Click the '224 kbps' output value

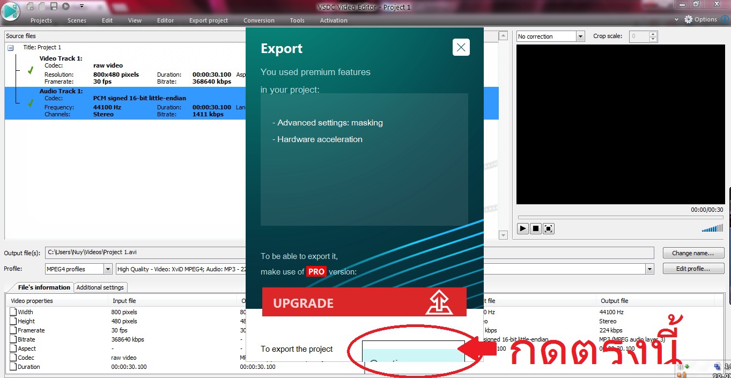(611, 330)
